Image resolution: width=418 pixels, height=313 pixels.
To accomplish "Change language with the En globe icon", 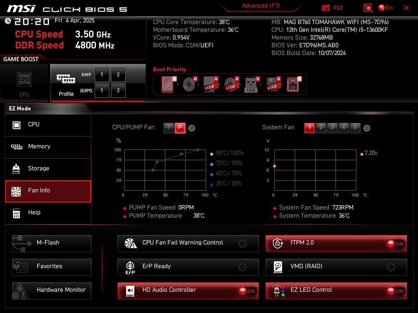I will click(x=385, y=8).
